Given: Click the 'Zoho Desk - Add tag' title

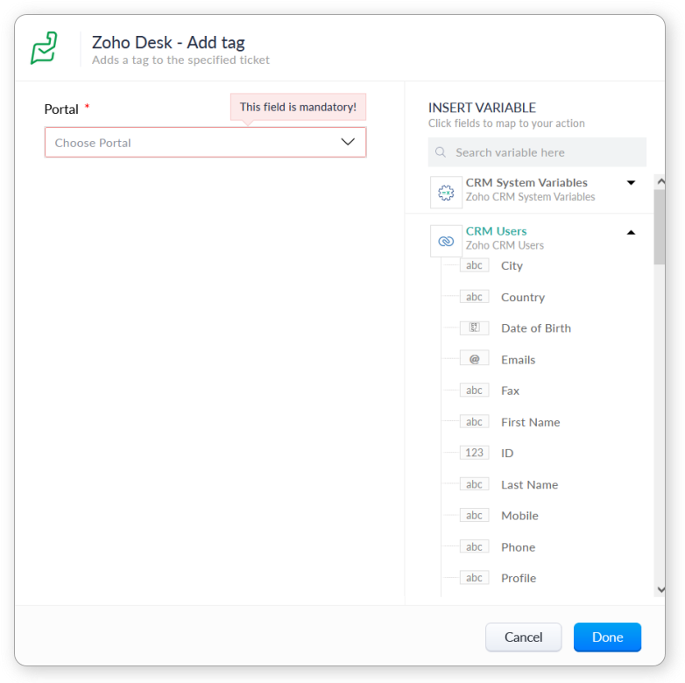Looking at the screenshot, I should pyautogui.click(x=168, y=42).
